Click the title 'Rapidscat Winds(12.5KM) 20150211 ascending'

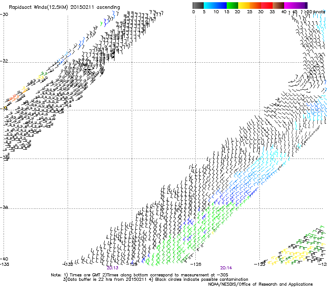65,8
